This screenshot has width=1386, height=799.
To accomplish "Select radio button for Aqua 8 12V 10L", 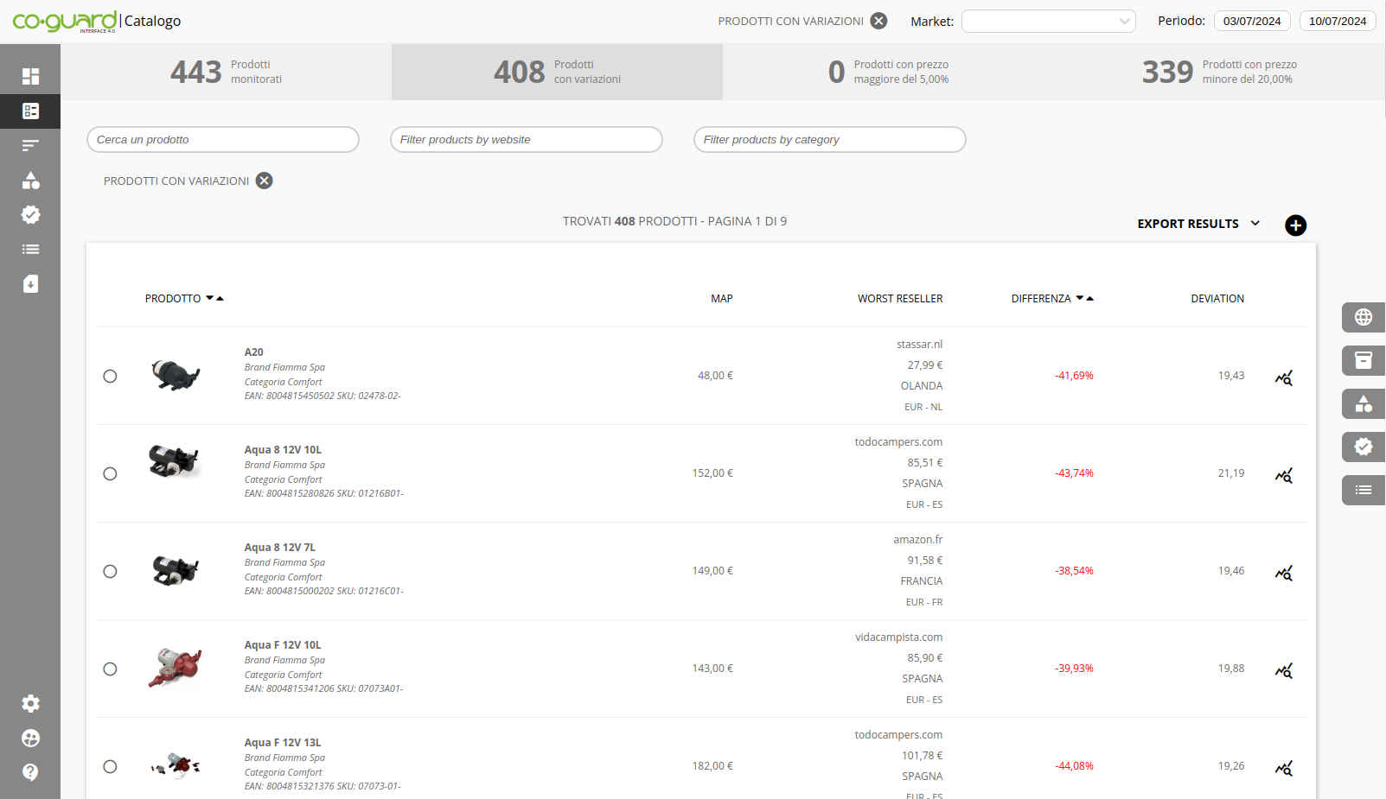I will point(110,473).
